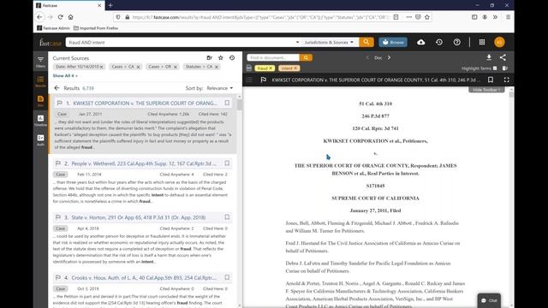Open the document outline hamburger icon
The height and width of the screenshot is (308, 548).
point(249,80)
